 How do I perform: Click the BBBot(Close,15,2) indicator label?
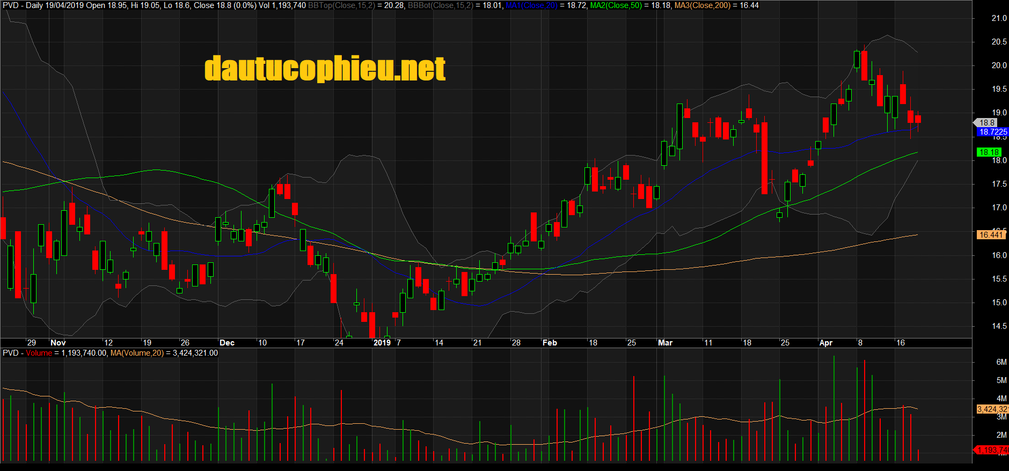coord(441,5)
